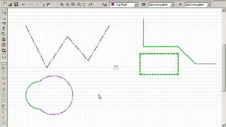Click the brush icon in the top toolbar
This screenshot has width=226, height=127.
coord(90,5)
